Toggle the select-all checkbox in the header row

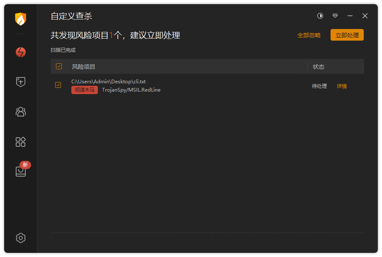tap(58, 66)
